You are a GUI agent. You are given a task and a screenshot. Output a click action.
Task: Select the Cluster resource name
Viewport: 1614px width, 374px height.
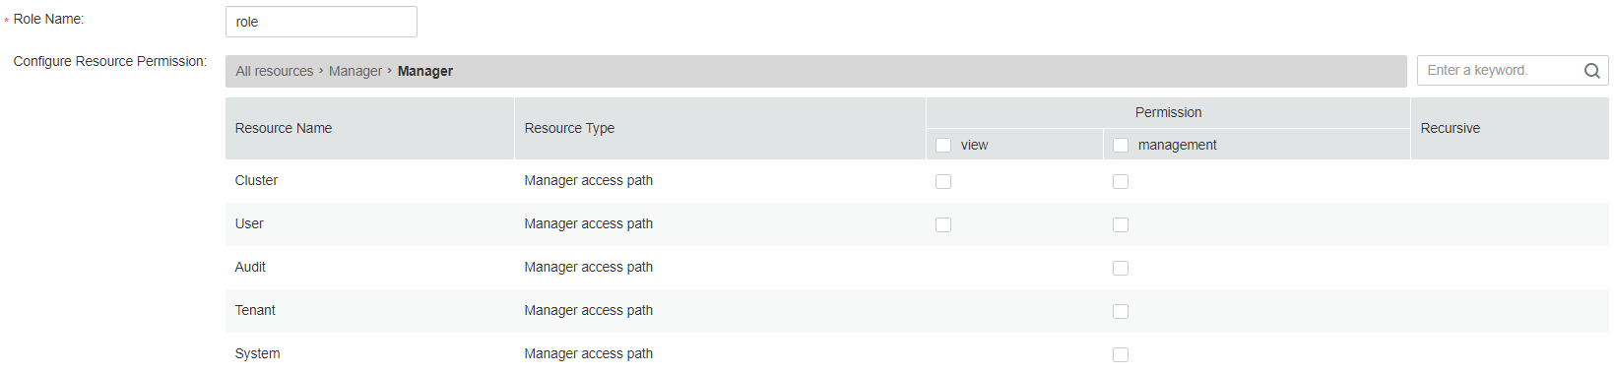pyautogui.click(x=256, y=180)
